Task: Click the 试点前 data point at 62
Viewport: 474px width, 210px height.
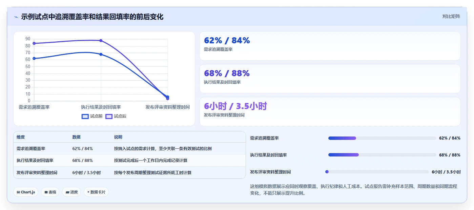Action: tap(34, 59)
